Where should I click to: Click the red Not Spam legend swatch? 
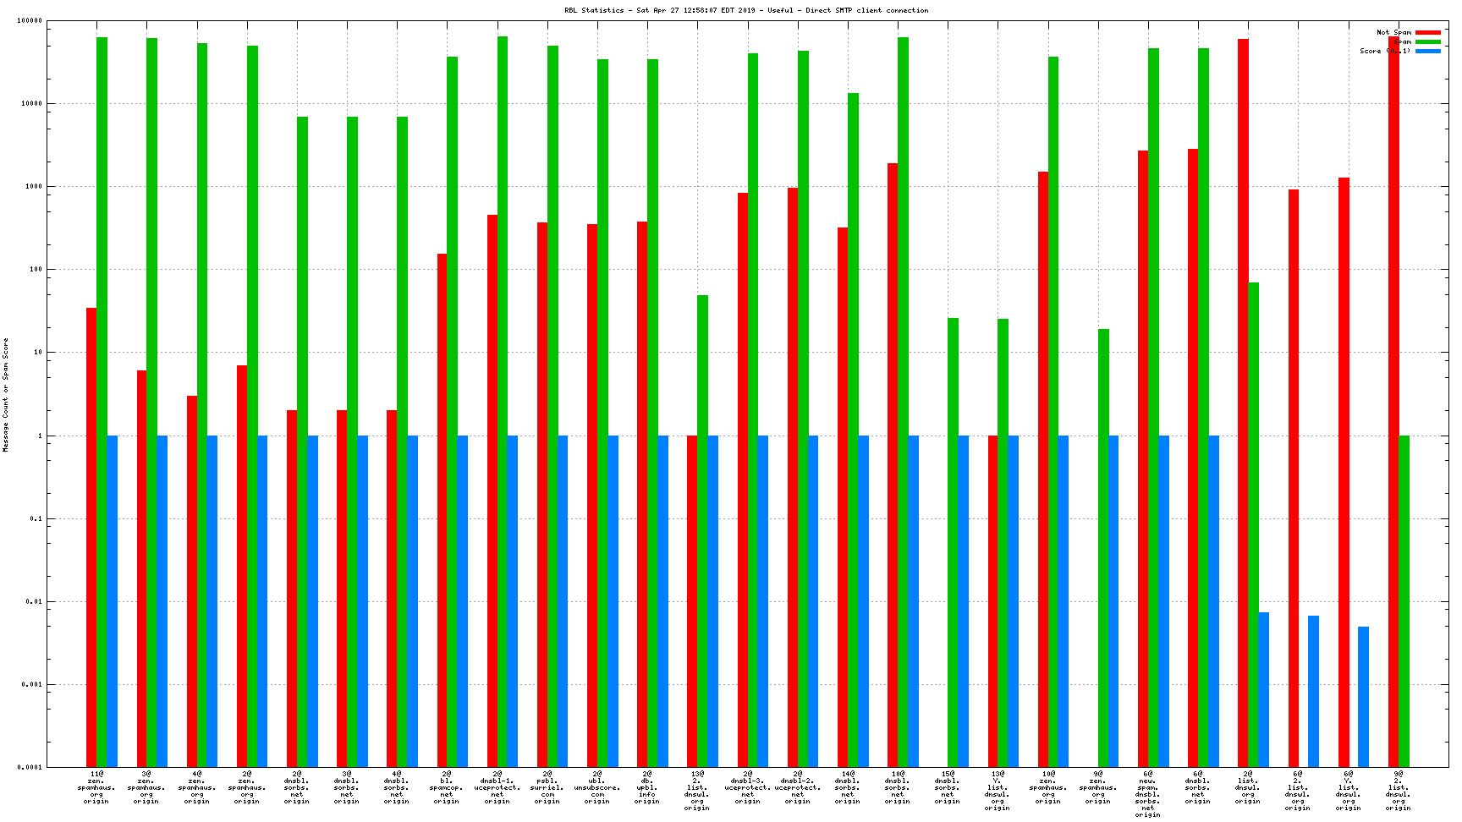pyautogui.click(x=1428, y=32)
